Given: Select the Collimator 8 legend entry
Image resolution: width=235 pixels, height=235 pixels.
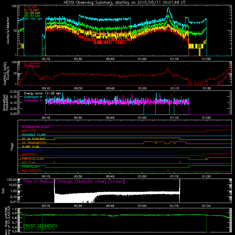Looking at the screenshot, I should coord(33,97).
